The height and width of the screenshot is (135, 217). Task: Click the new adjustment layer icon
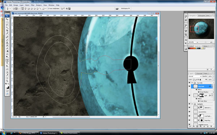[201, 126]
